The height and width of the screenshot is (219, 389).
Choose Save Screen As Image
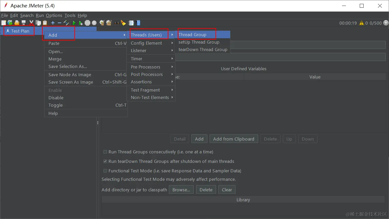coord(86,82)
